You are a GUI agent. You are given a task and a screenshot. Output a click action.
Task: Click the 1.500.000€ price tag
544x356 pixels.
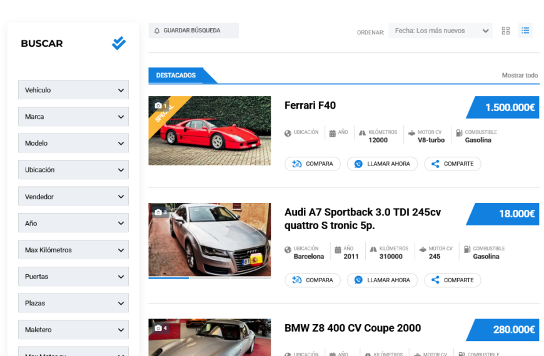click(503, 107)
